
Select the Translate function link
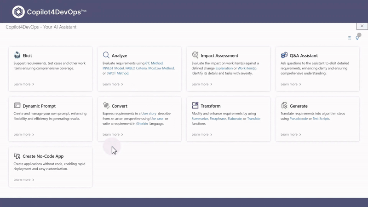(x=254, y=119)
